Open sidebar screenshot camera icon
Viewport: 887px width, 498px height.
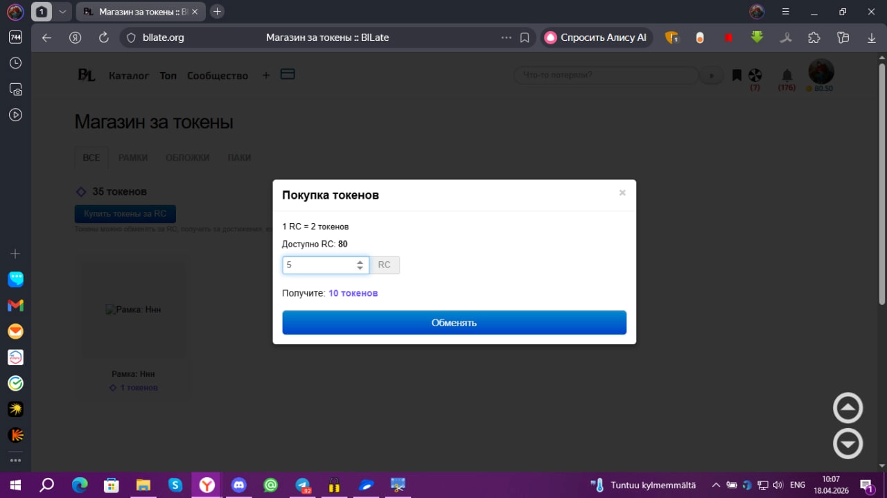(x=15, y=89)
